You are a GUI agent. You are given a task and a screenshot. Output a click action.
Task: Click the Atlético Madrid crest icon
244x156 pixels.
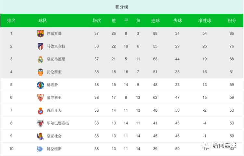tap(40, 46)
